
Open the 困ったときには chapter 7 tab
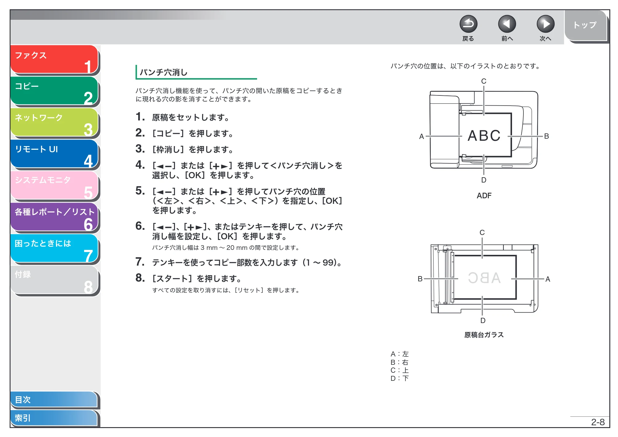click(x=54, y=248)
